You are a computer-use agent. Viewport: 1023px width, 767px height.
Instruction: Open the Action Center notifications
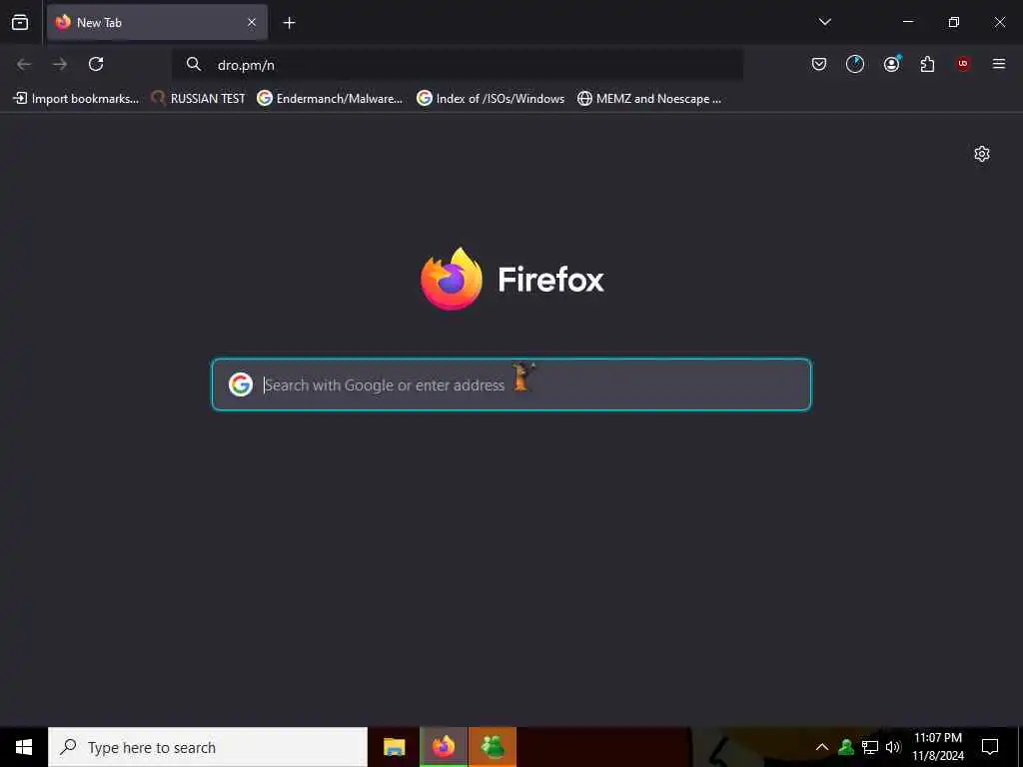tap(990, 747)
